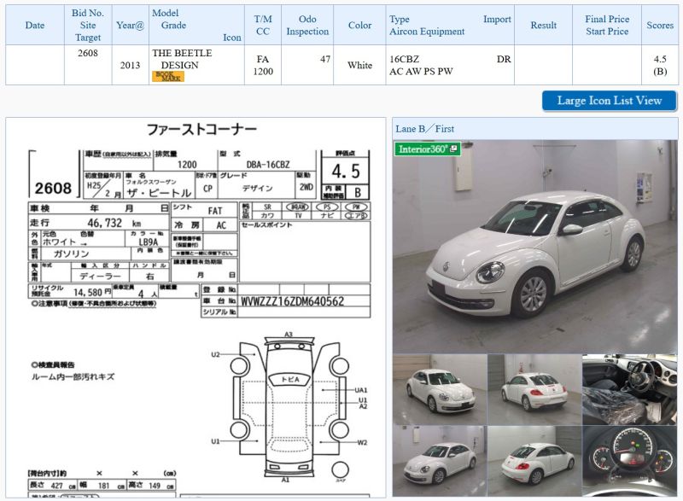Click the FA 1200 transmission cell
The height and width of the screenshot is (501, 683).
coord(263,65)
